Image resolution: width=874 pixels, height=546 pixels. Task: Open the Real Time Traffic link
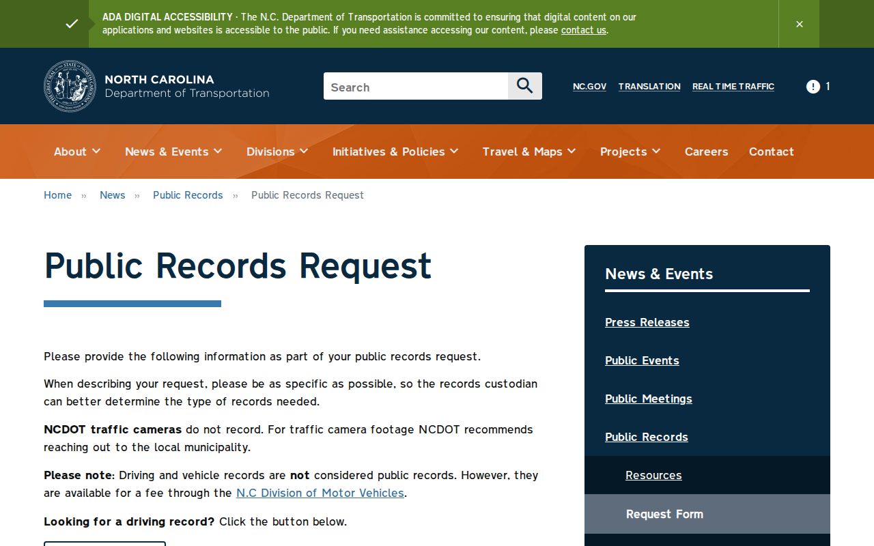point(733,87)
